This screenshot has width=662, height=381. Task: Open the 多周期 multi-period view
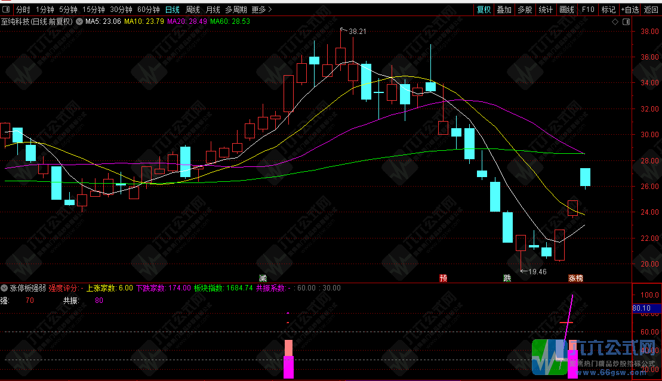[236, 10]
